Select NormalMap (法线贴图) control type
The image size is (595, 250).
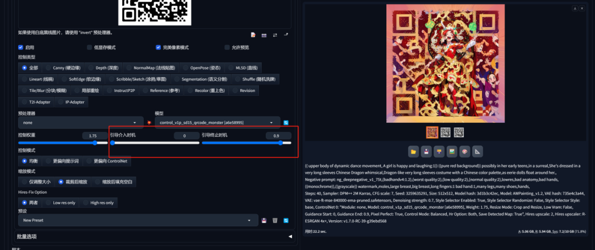pyautogui.click(x=151, y=68)
